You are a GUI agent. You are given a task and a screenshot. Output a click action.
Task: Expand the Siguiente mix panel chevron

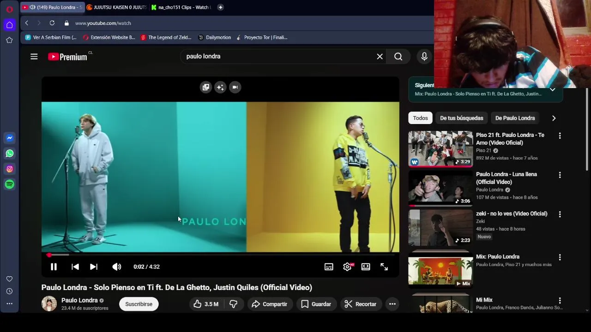552,89
